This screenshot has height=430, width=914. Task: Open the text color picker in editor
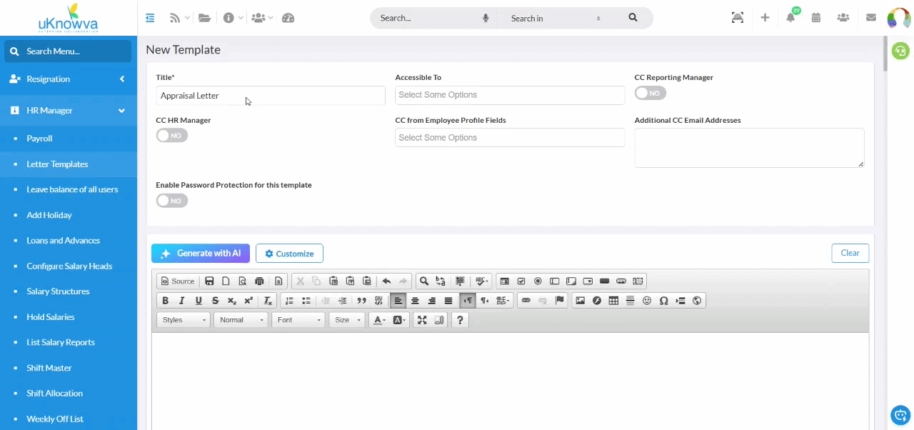(x=379, y=320)
